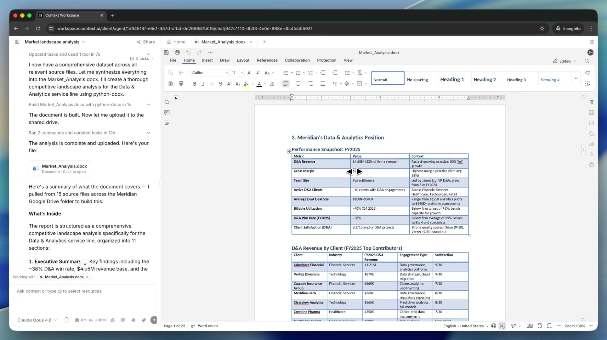Open the Claude Opus 4.6 model selector
The image size is (607, 340).
37,320
